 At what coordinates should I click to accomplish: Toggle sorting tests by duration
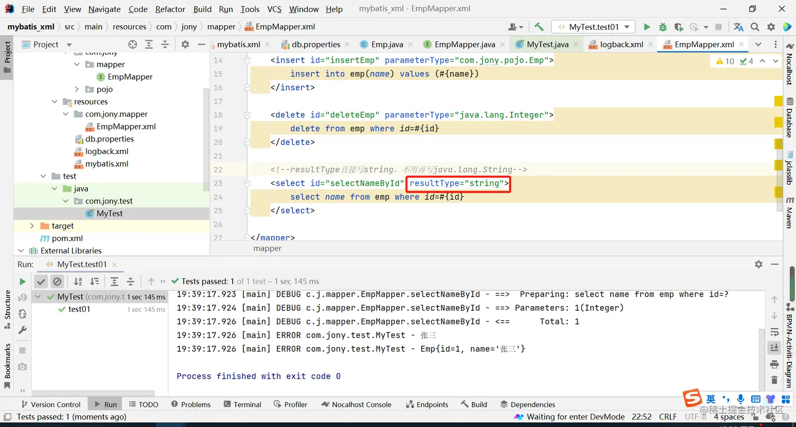pos(94,281)
